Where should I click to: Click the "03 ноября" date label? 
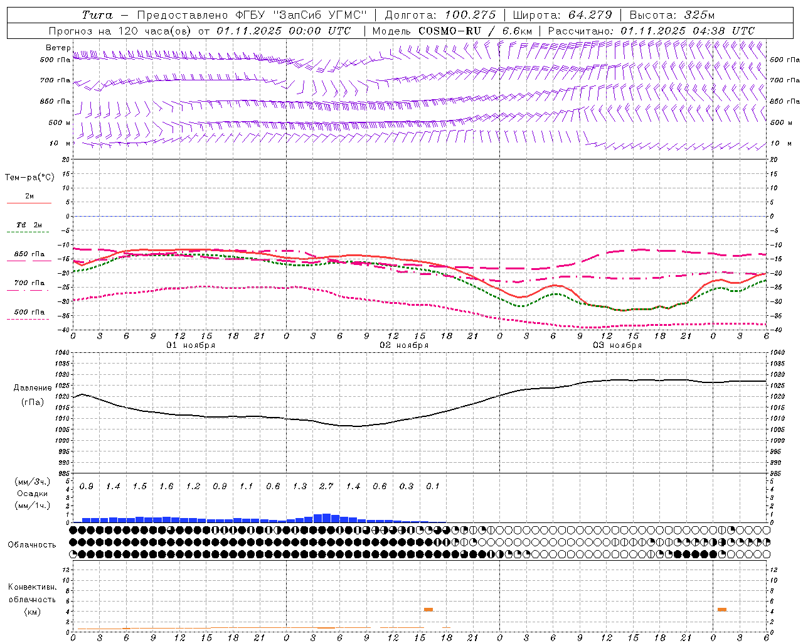tap(617, 345)
